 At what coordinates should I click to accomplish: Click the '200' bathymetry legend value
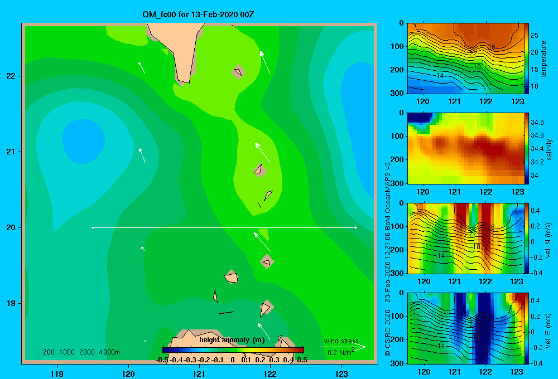pyautogui.click(x=49, y=352)
